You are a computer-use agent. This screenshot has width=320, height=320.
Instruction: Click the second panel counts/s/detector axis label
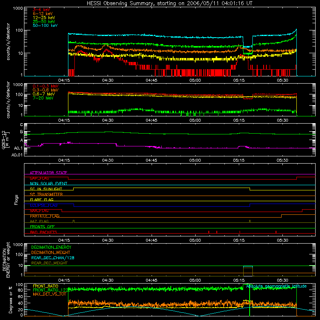click(x=8, y=100)
